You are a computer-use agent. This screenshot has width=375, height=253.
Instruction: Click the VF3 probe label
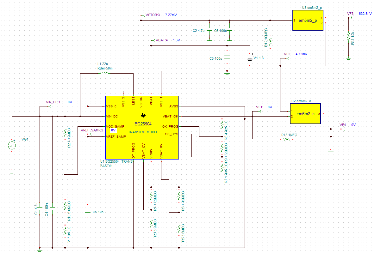(x=350, y=14)
